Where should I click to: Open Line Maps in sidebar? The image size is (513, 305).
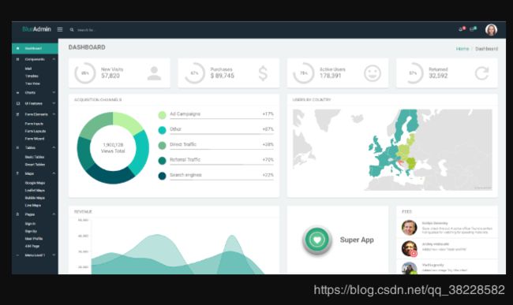click(33, 205)
